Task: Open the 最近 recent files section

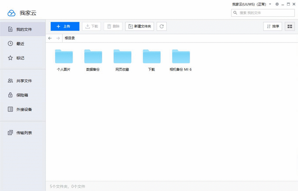Action: pyautogui.click(x=23, y=44)
